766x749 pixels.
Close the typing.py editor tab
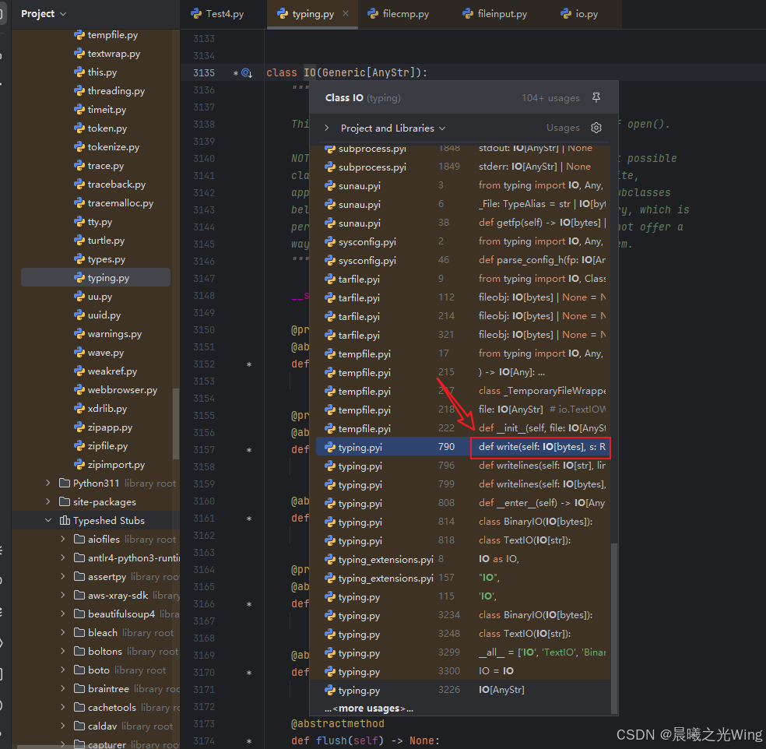(x=346, y=14)
